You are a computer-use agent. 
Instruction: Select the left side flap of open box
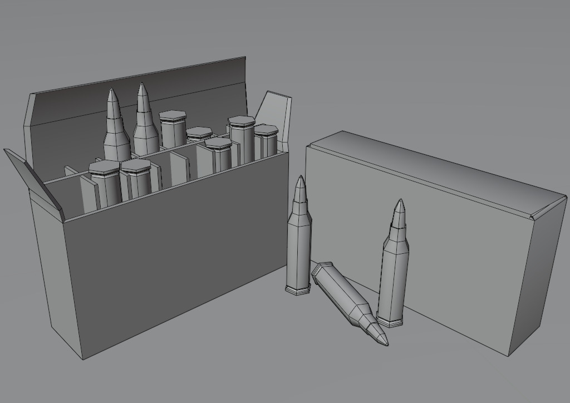tap(35, 184)
